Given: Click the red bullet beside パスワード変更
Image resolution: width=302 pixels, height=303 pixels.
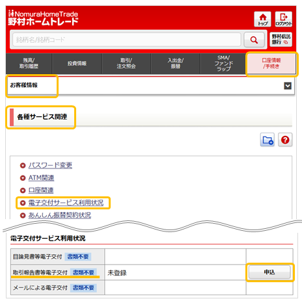Looking at the screenshot, I should point(23,166).
